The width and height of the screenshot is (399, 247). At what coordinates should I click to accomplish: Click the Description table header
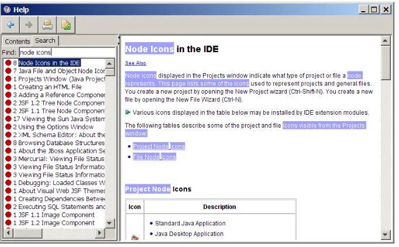[219, 207]
